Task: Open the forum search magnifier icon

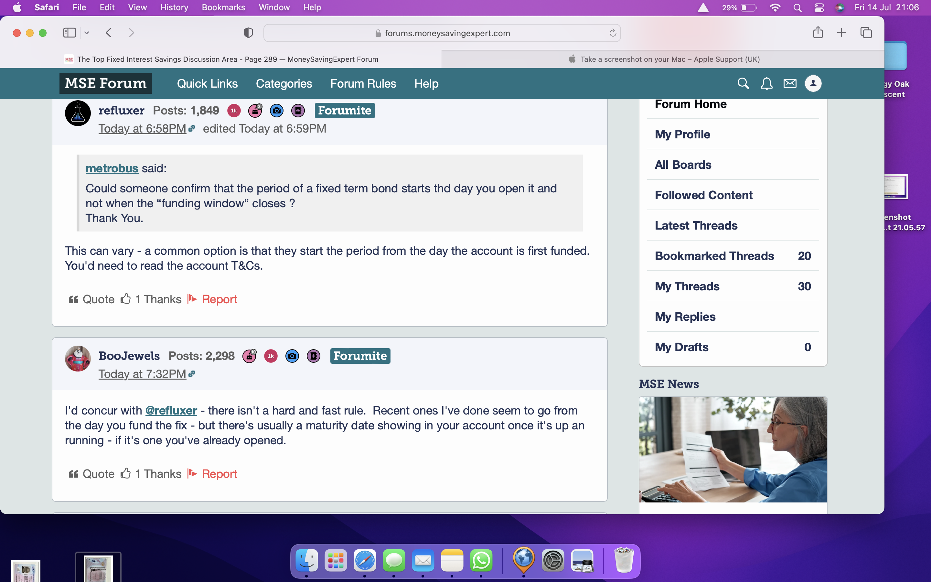Action: click(x=743, y=83)
